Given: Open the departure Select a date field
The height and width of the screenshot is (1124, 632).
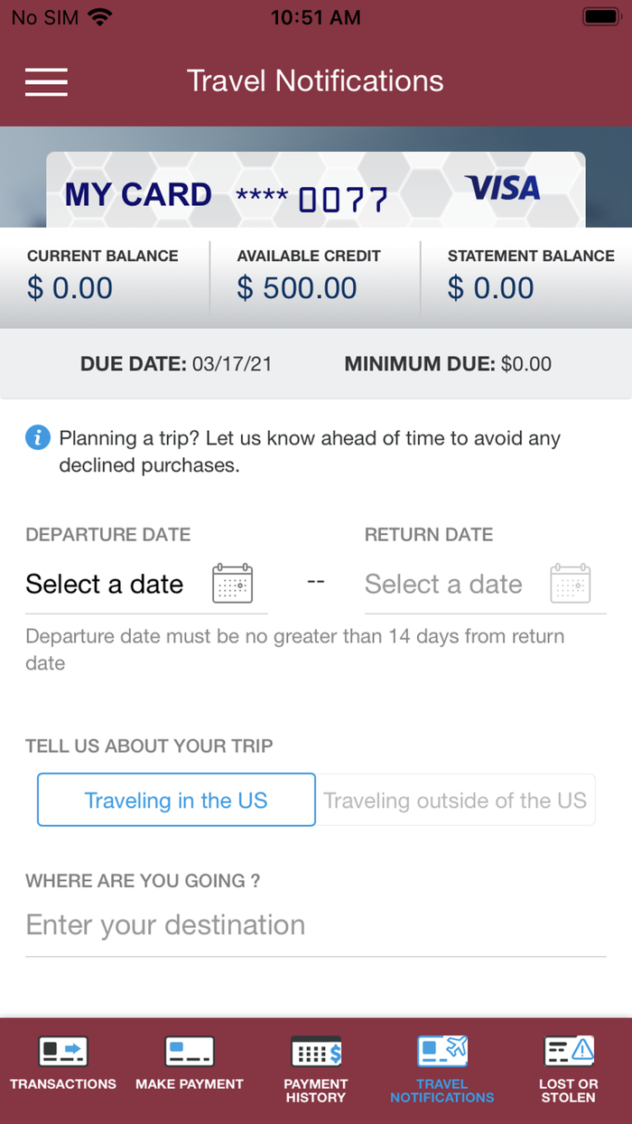Looking at the screenshot, I should (104, 584).
